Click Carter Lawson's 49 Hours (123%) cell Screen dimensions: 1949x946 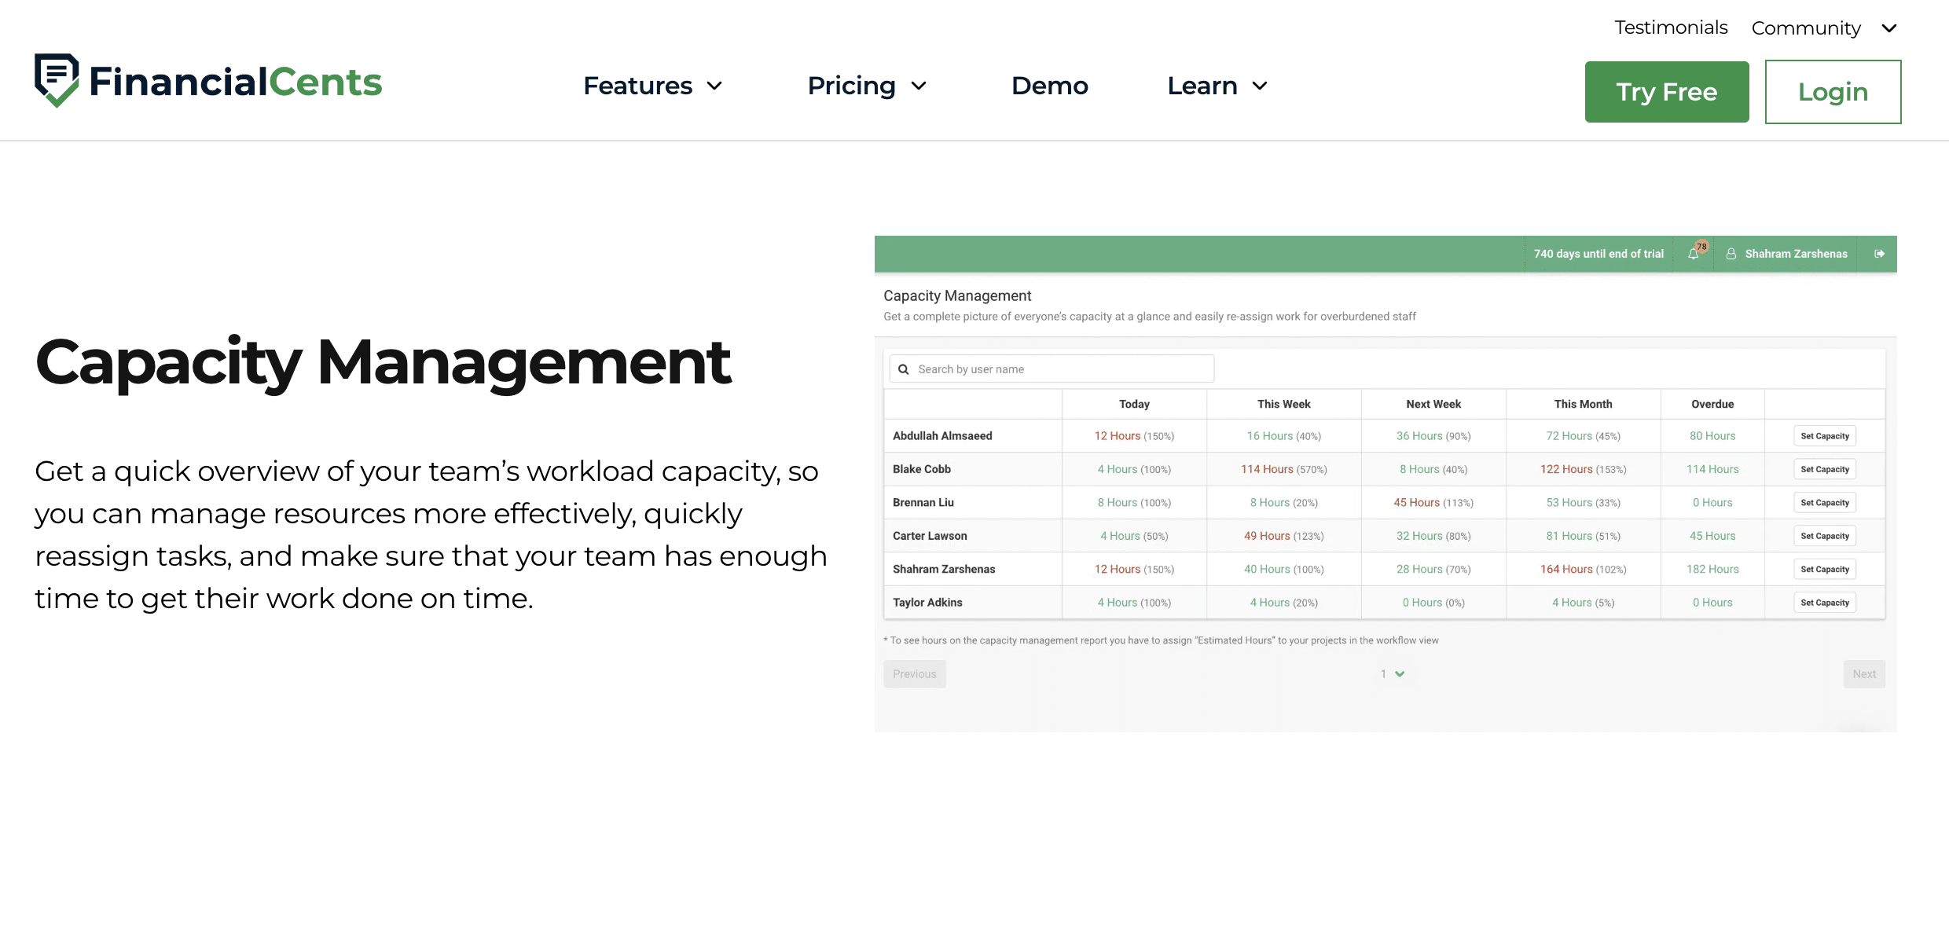[x=1283, y=536]
